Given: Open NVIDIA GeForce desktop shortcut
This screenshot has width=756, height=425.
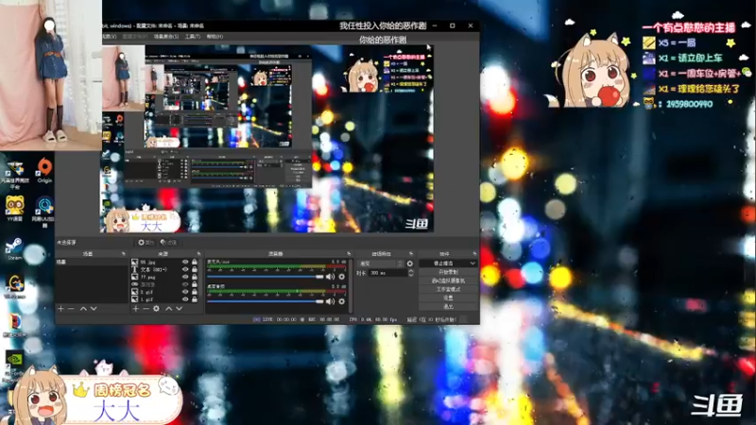Looking at the screenshot, I should point(14,366).
